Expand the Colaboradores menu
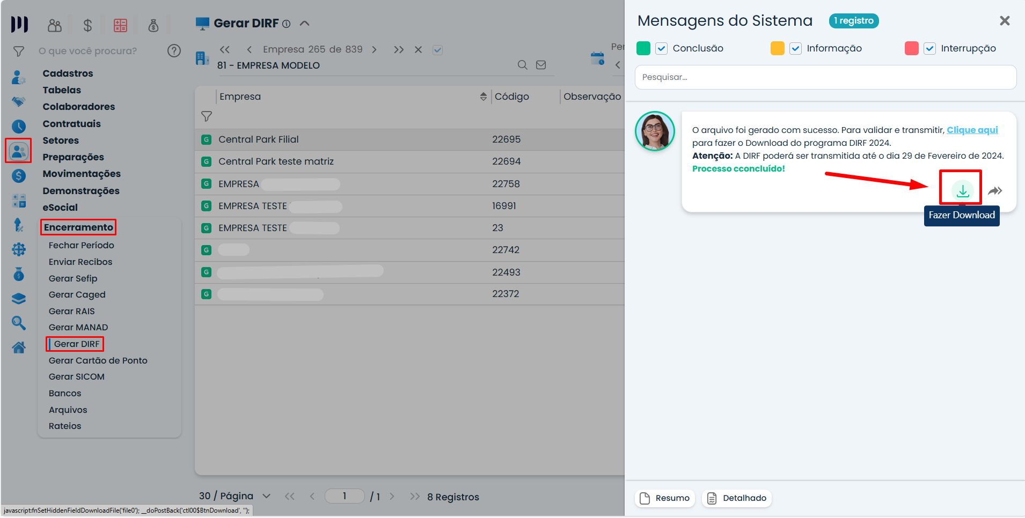Viewport: 1025px width, 518px height. click(79, 107)
